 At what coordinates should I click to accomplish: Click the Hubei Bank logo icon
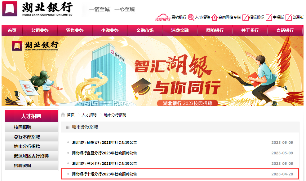click(x=10, y=9)
